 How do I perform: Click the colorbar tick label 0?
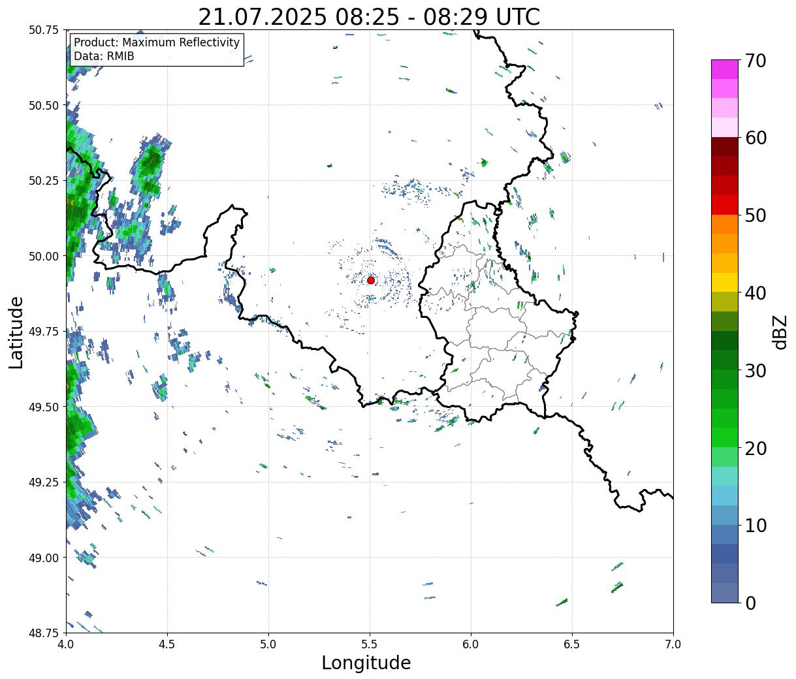[x=750, y=603]
